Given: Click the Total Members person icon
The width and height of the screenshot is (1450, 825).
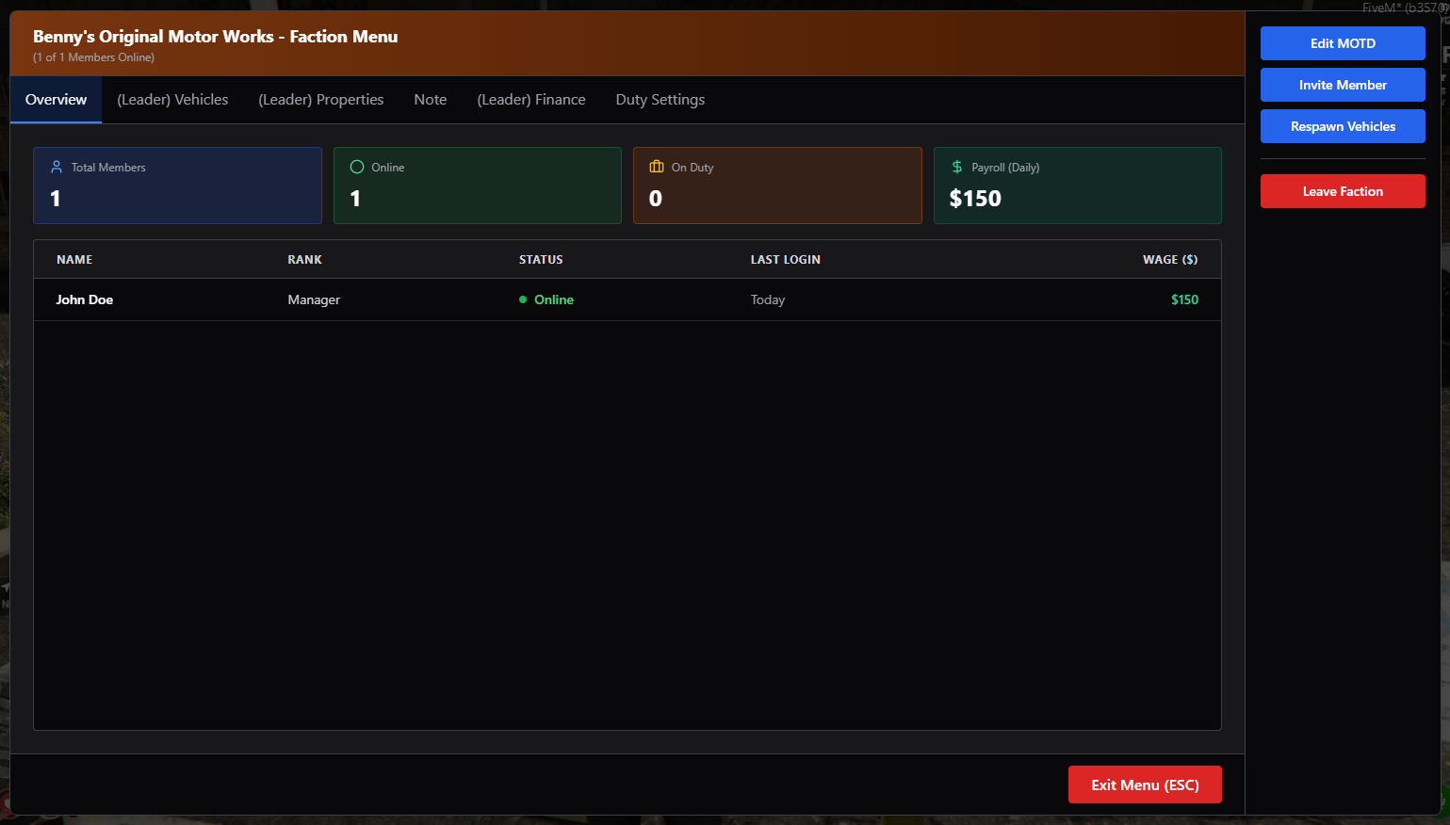Looking at the screenshot, I should 57,167.
